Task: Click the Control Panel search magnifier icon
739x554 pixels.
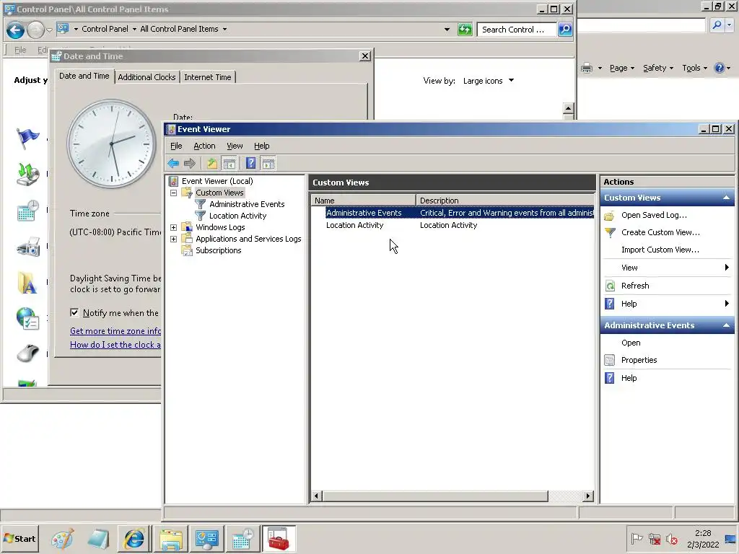Action: tap(564, 29)
